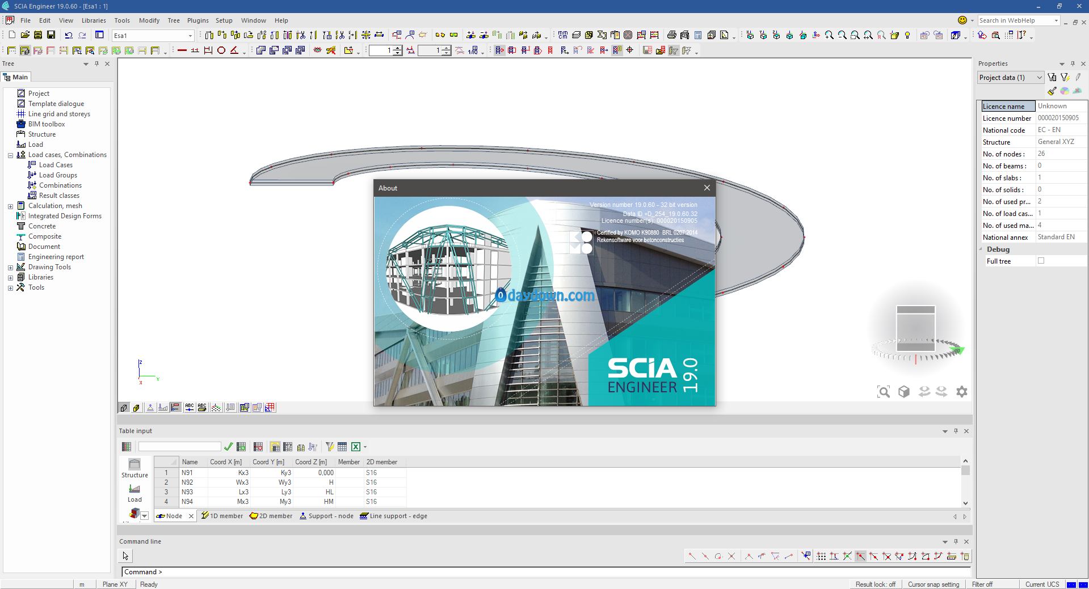
Task: Click Cursor snap setting in status bar
Action: (x=934, y=584)
